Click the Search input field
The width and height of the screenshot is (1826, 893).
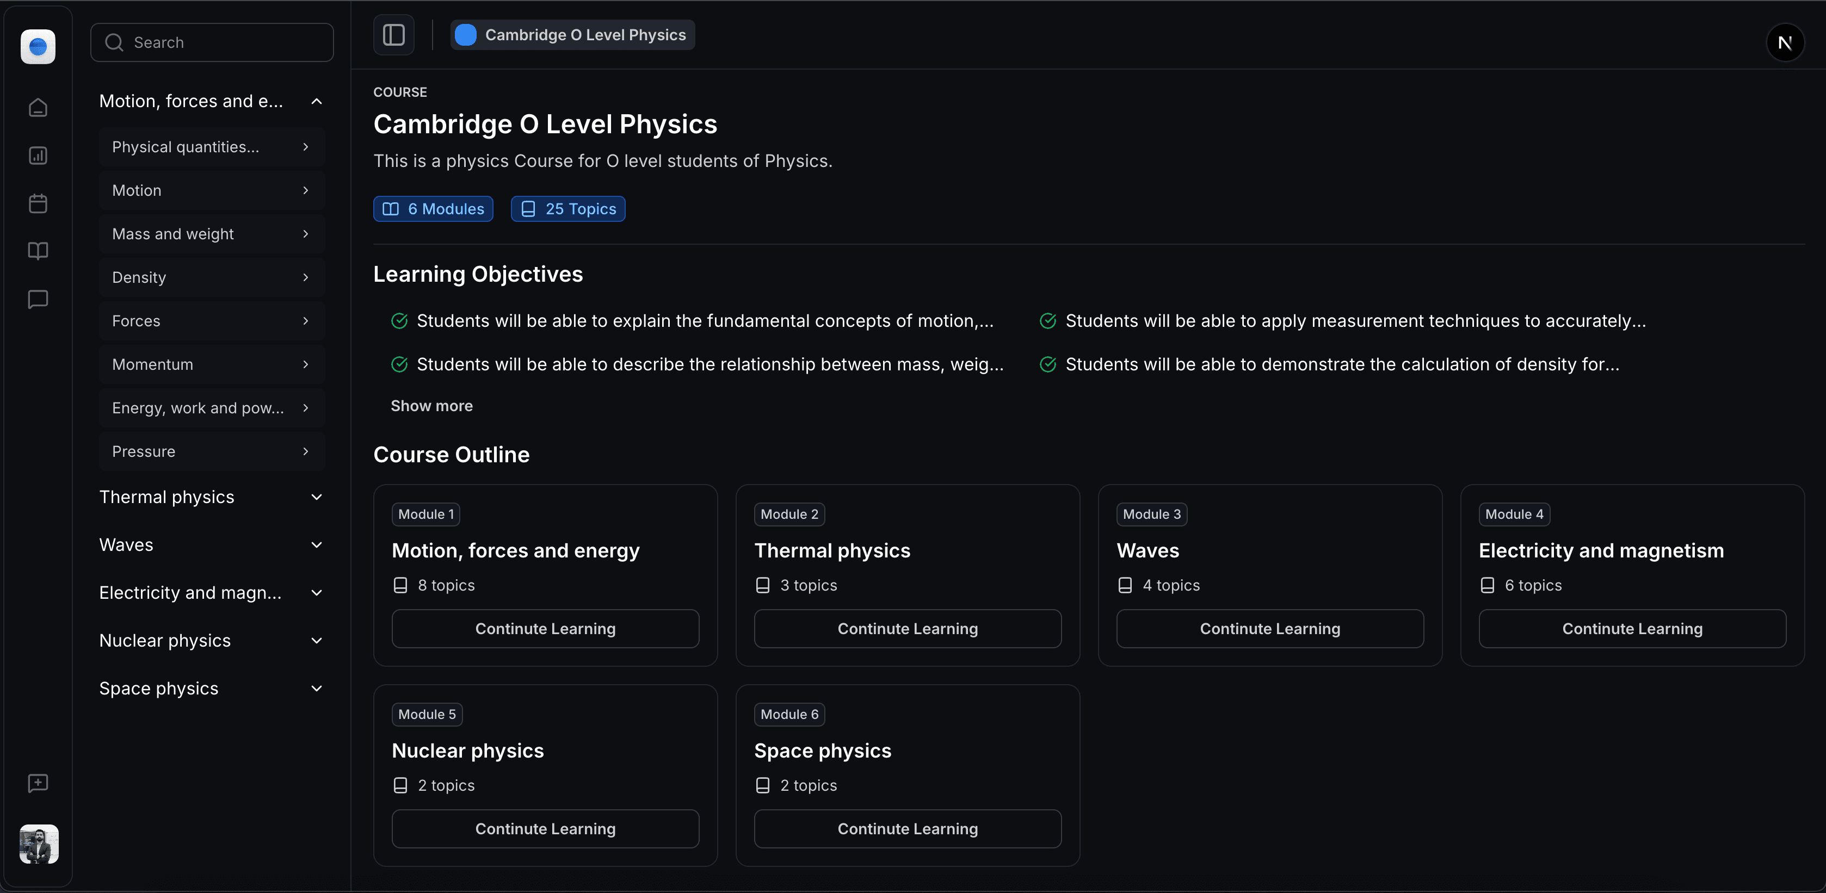coord(211,42)
